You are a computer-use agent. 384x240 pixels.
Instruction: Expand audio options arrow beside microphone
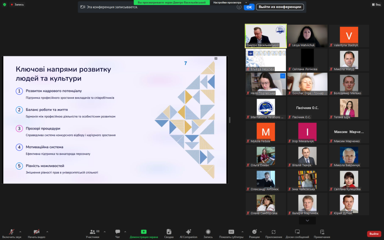[x=20, y=232]
